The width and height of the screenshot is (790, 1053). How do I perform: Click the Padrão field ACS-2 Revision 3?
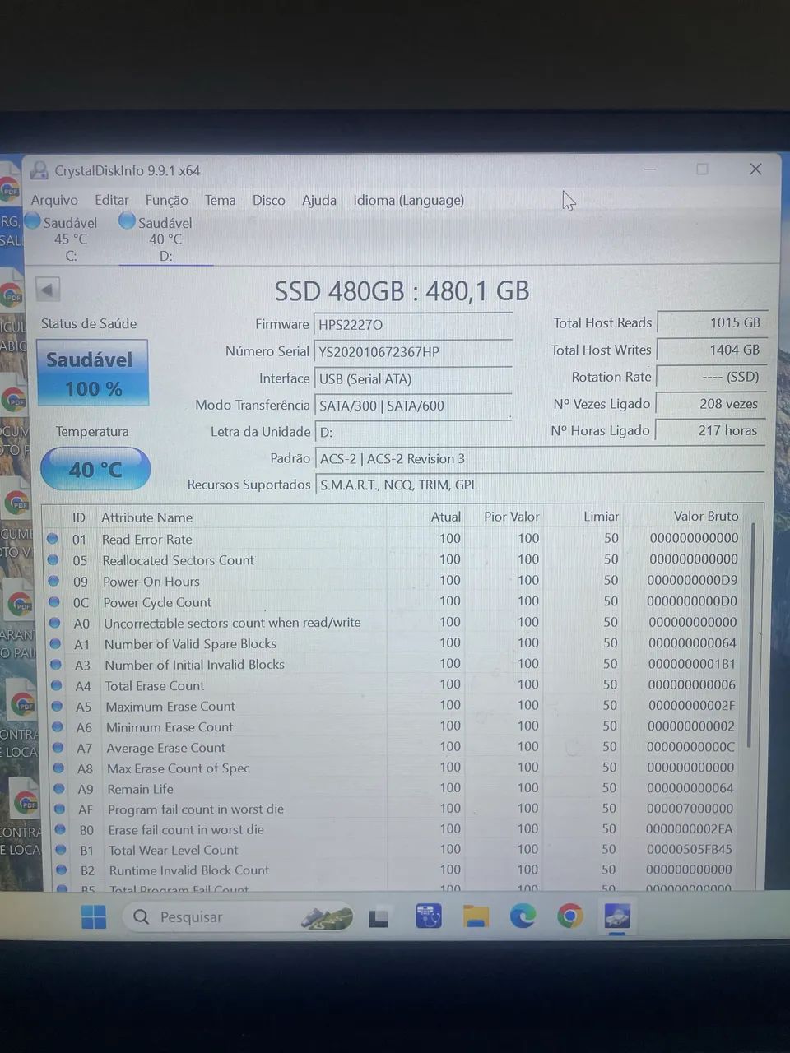click(x=540, y=458)
